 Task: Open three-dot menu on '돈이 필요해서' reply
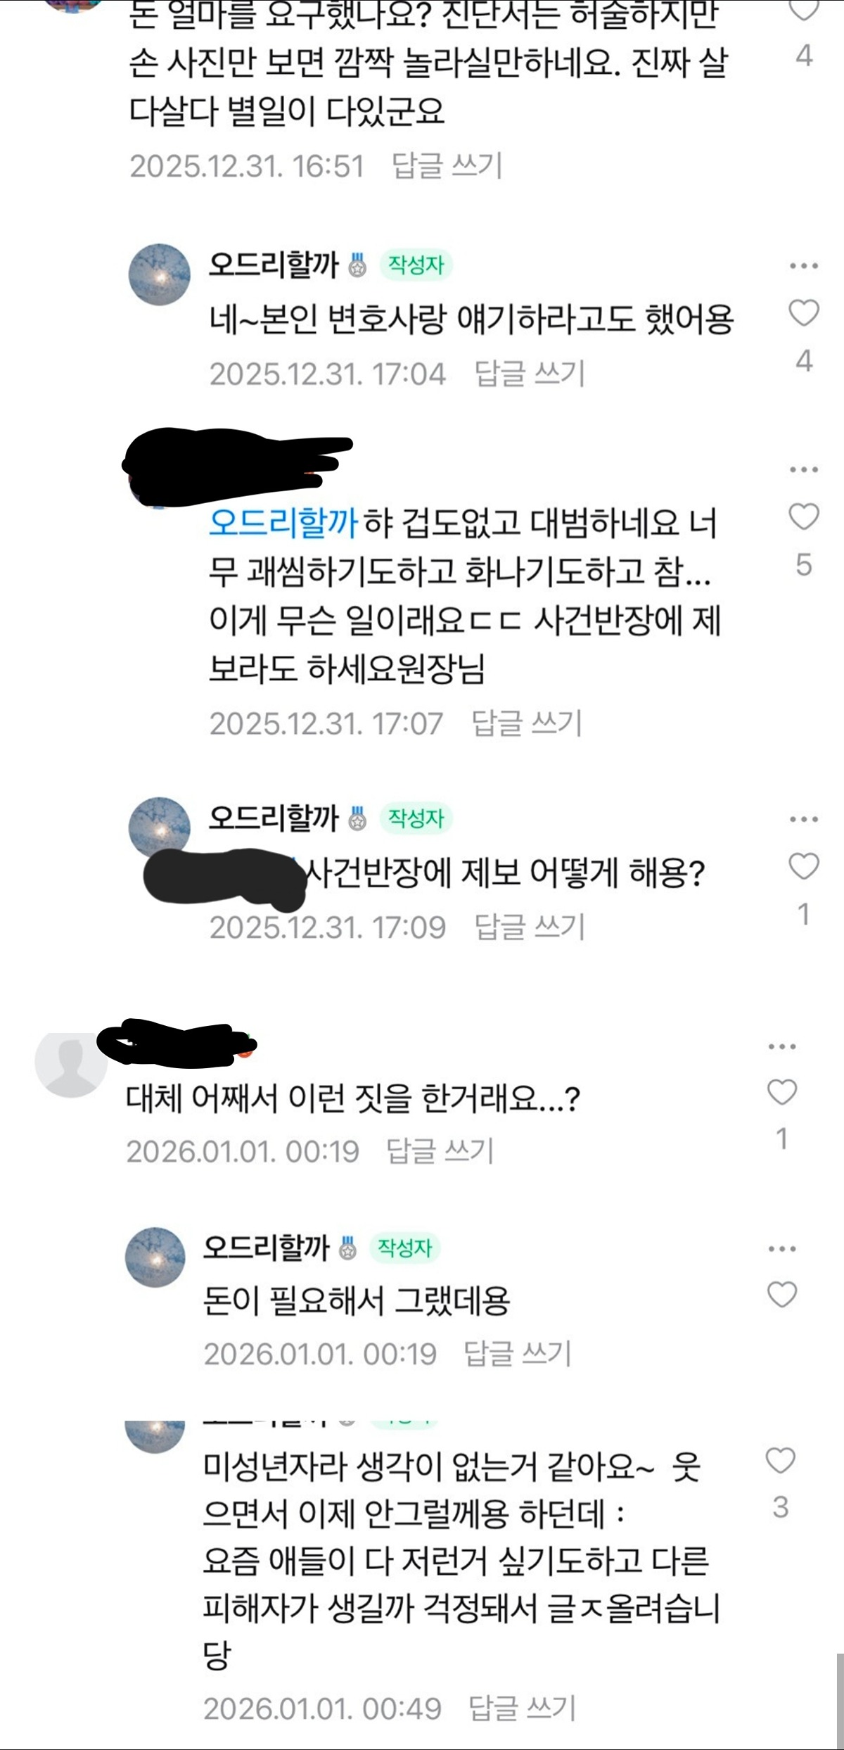(782, 1249)
